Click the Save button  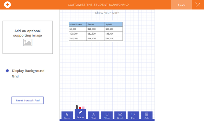pyautogui.click(x=181, y=5)
